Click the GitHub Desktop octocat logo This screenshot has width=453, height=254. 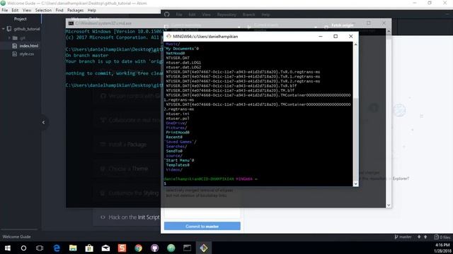167,14
